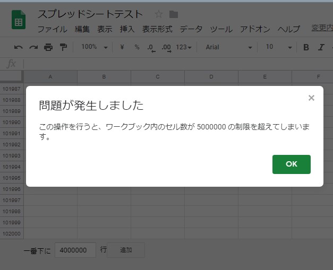The width and height of the screenshot is (333, 270).
Task: Close the error dialog with the X
Action: 311,98
